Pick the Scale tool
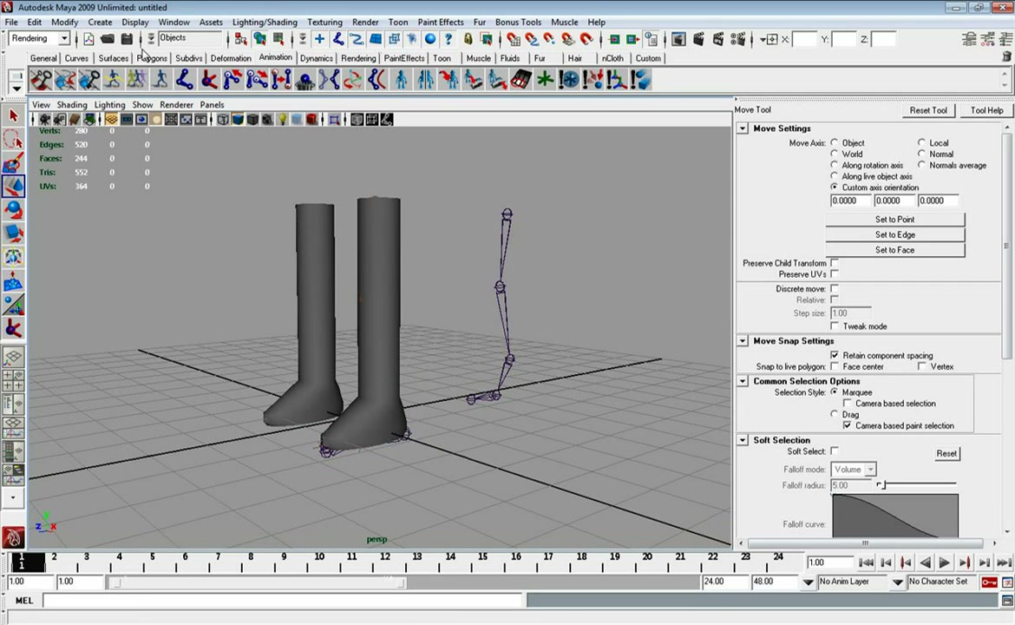The image size is (1015, 625). coord(13,234)
